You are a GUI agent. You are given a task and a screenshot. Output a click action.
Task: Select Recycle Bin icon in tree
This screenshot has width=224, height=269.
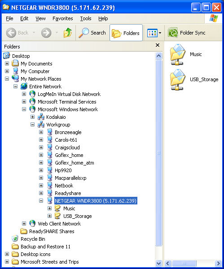coord(15,239)
